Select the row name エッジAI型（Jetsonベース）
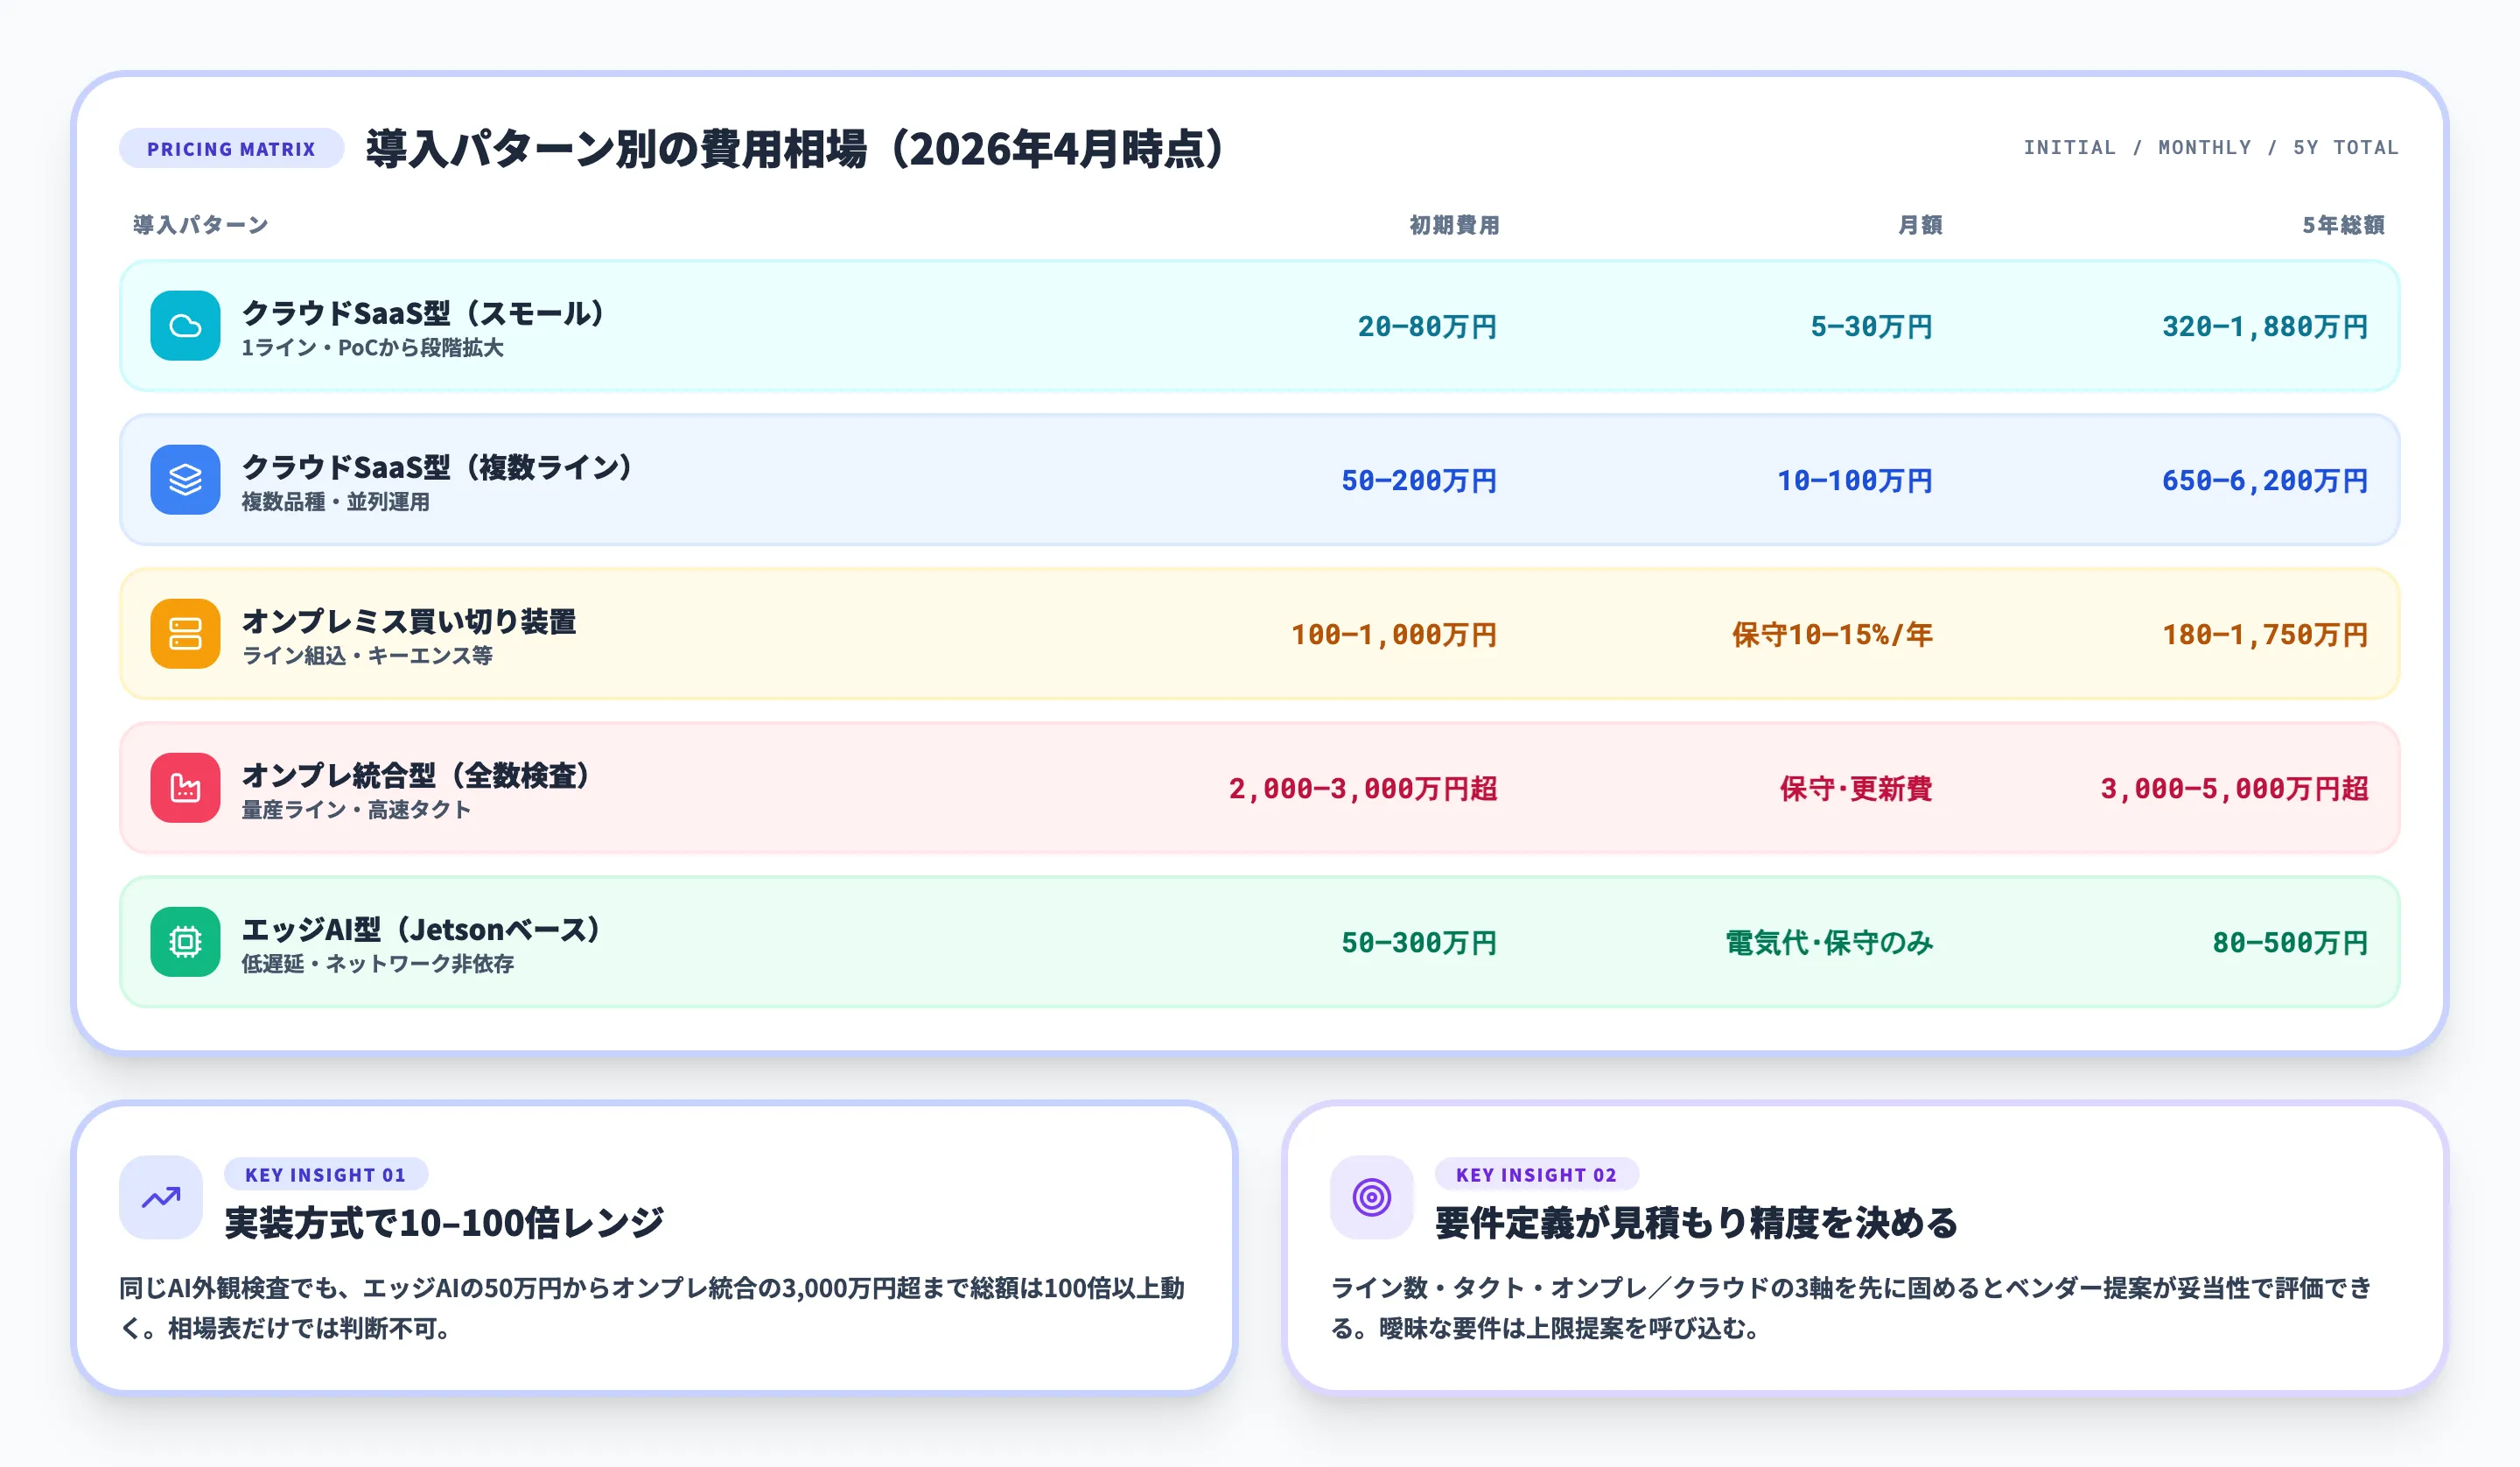This screenshot has width=2520, height=1467. tap(421, 930)
